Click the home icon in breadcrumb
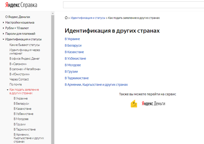204x144 pixels. 66,18
